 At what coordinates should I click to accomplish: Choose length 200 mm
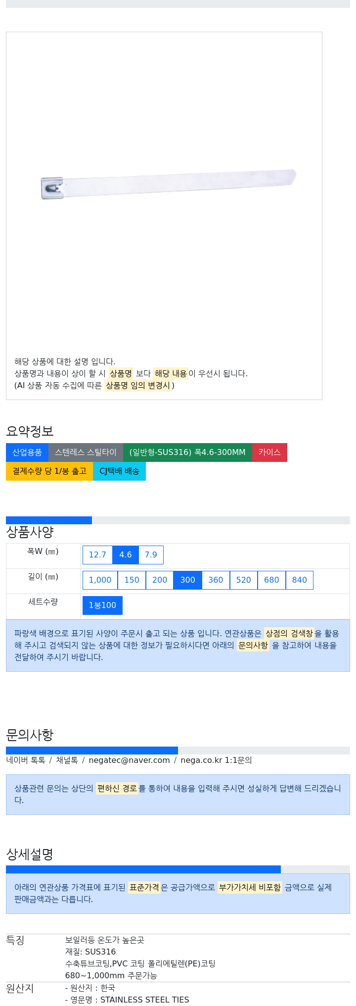(x=160, y=580)
